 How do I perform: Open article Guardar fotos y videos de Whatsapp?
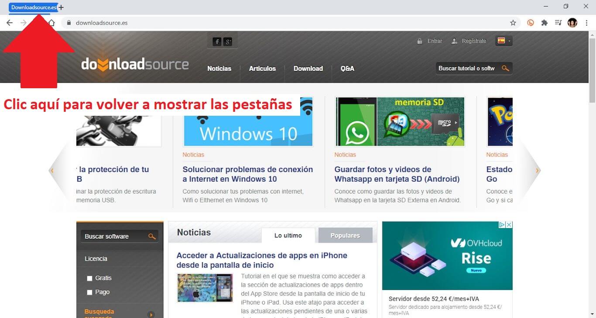click(397, 174)
